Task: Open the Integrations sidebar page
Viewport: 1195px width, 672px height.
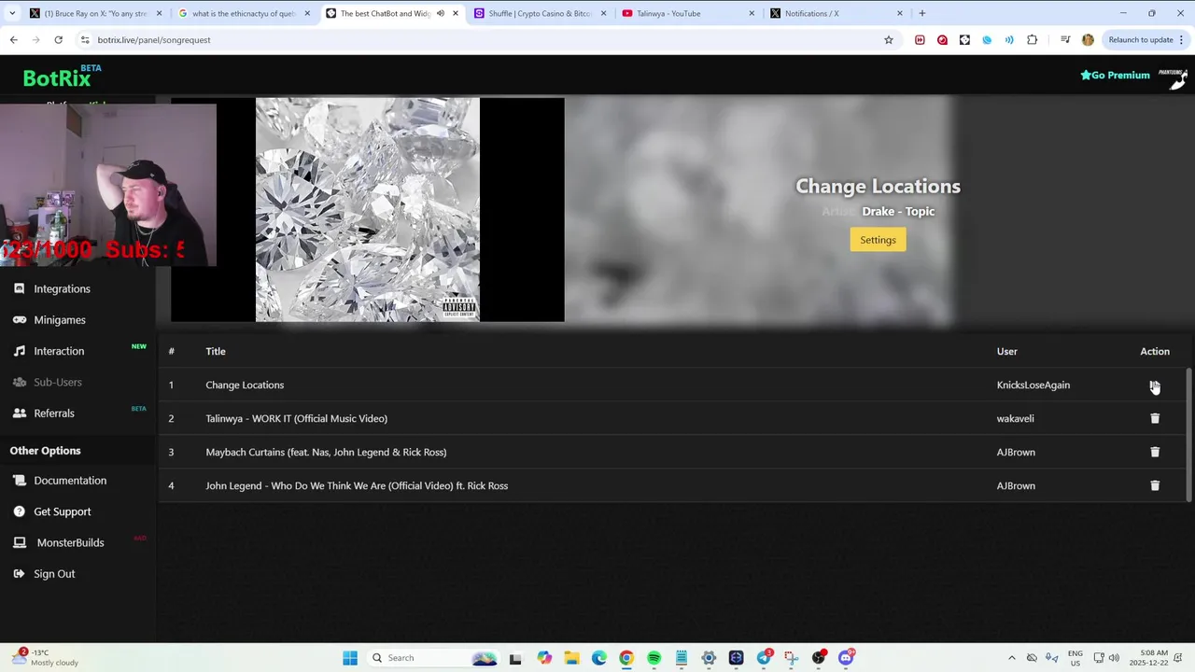Action: pos(62,288)
